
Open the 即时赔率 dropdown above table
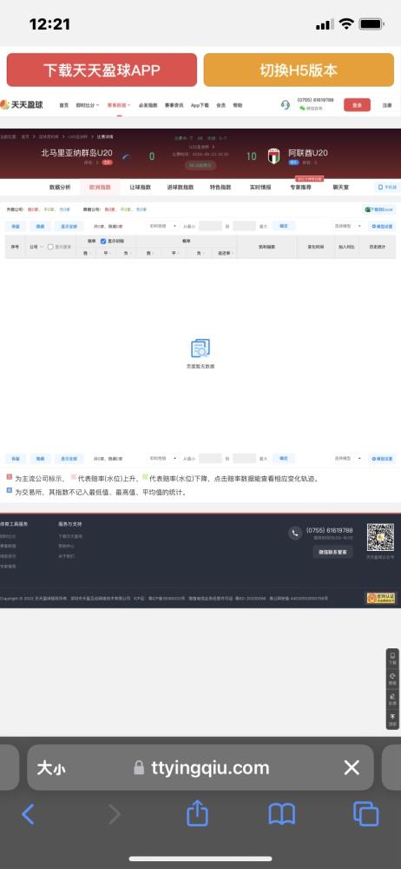163,226
